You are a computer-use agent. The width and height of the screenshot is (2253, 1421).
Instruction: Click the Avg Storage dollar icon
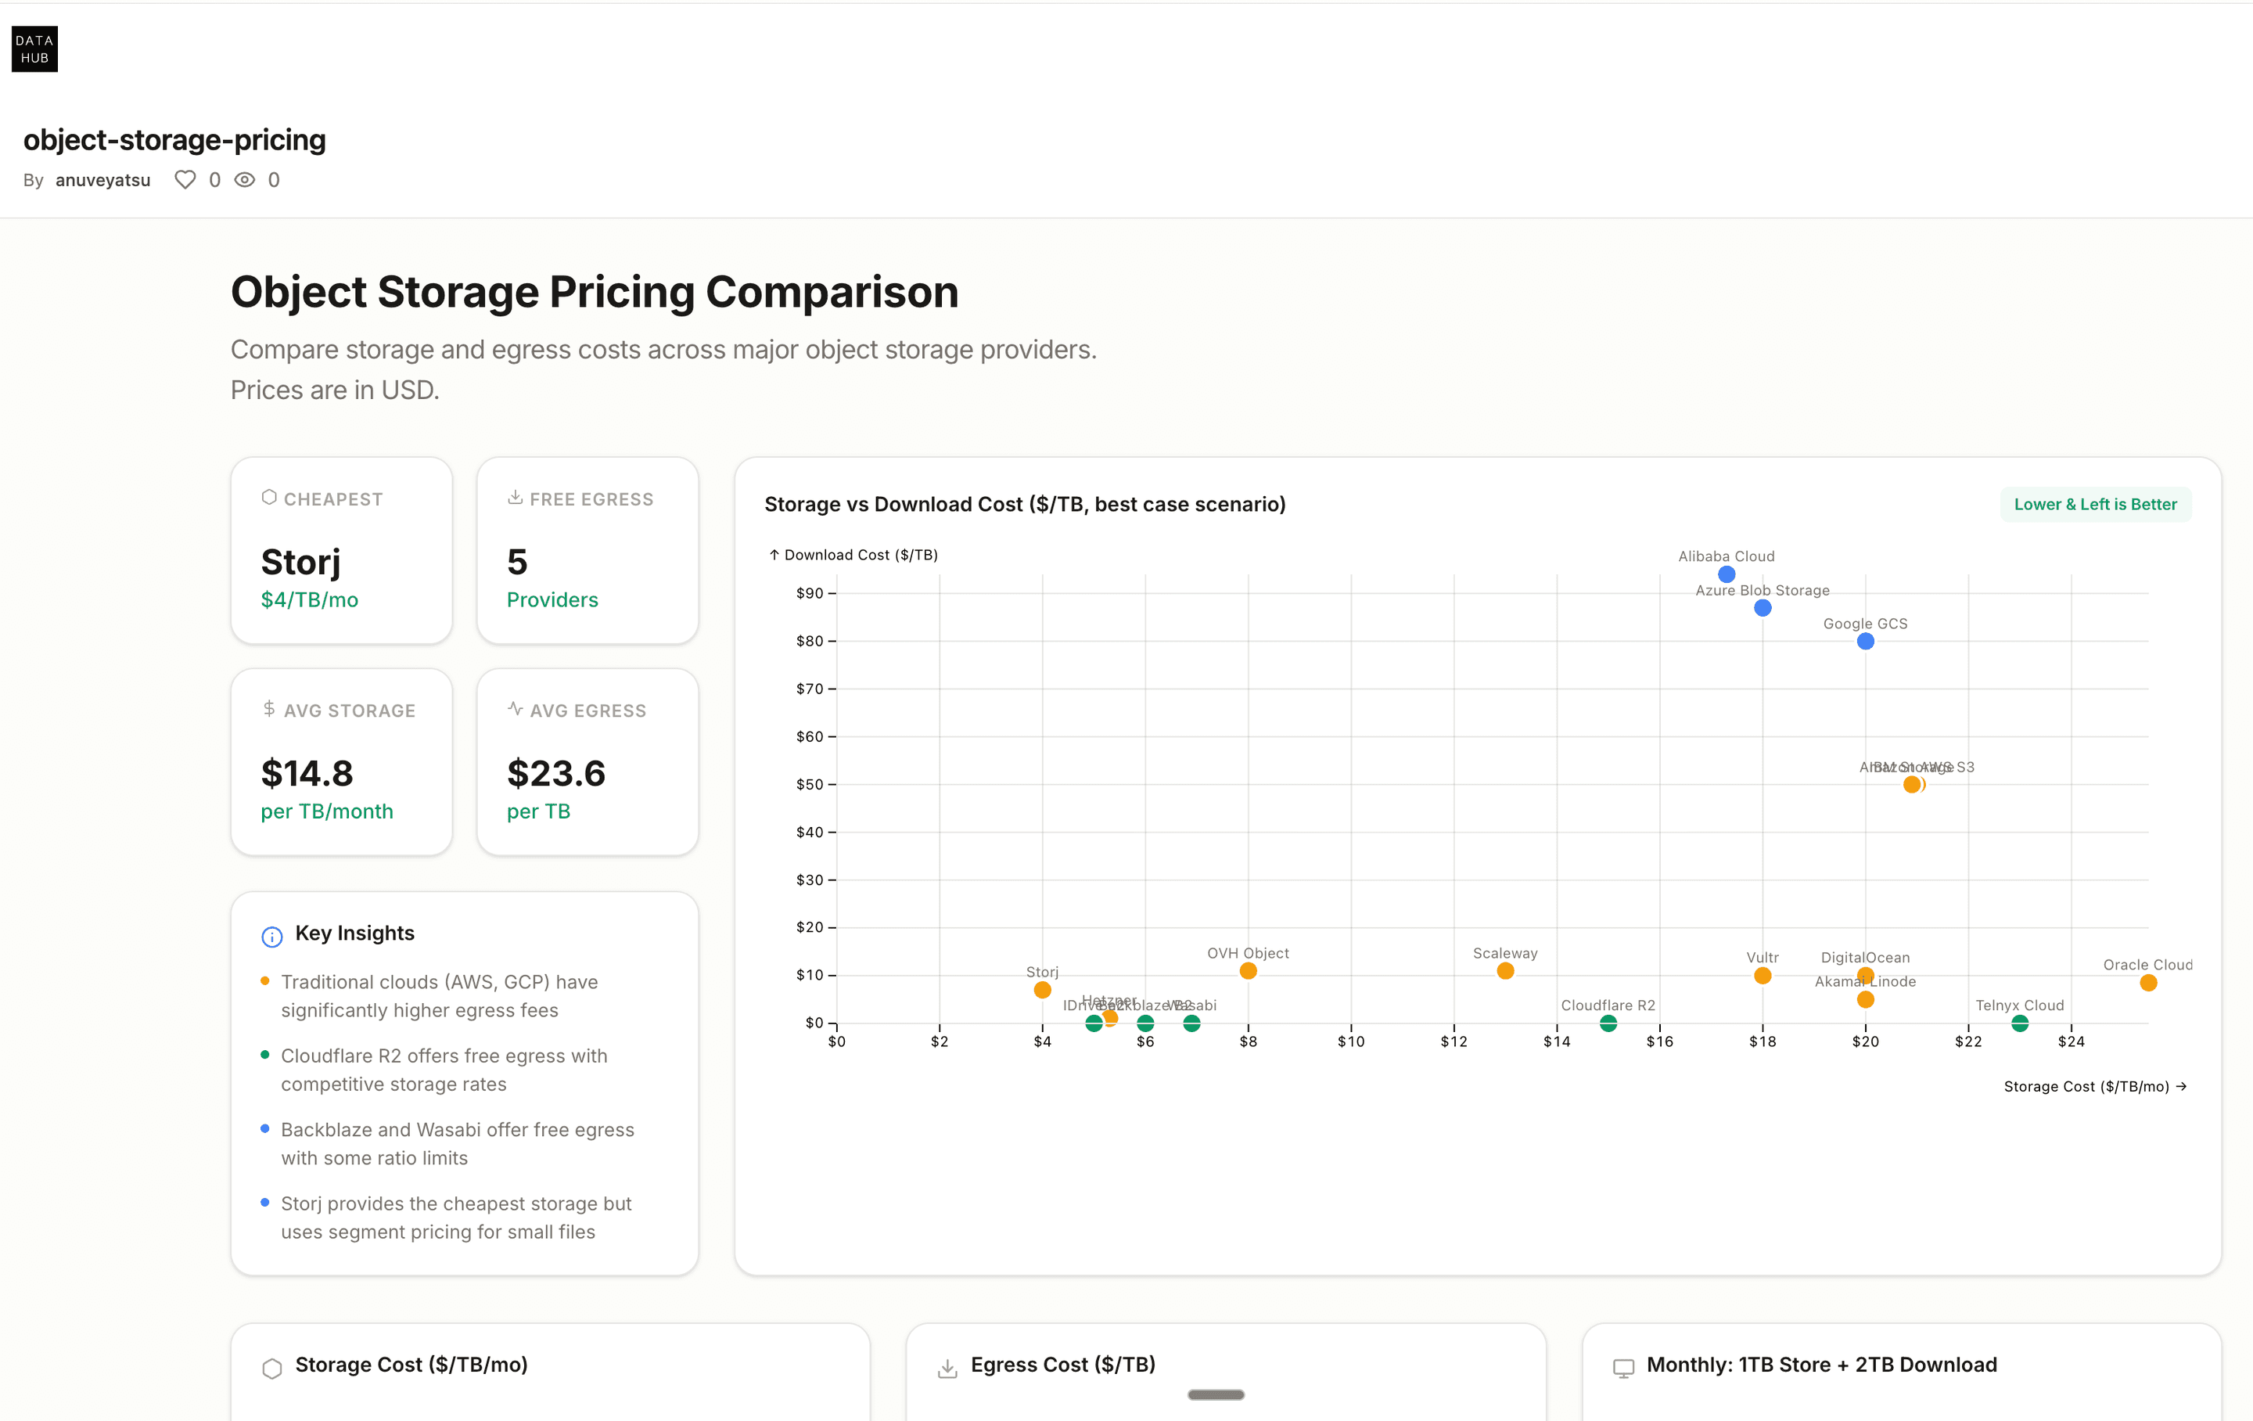point(268,709)
